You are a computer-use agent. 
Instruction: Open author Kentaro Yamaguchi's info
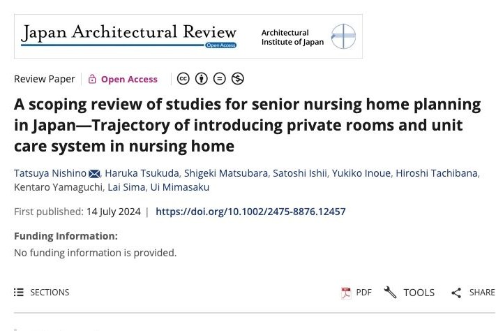tap(57, 187)
